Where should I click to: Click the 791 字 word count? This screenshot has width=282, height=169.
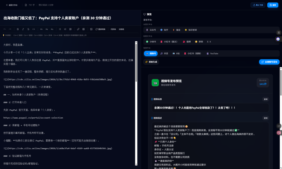point(32,5)
